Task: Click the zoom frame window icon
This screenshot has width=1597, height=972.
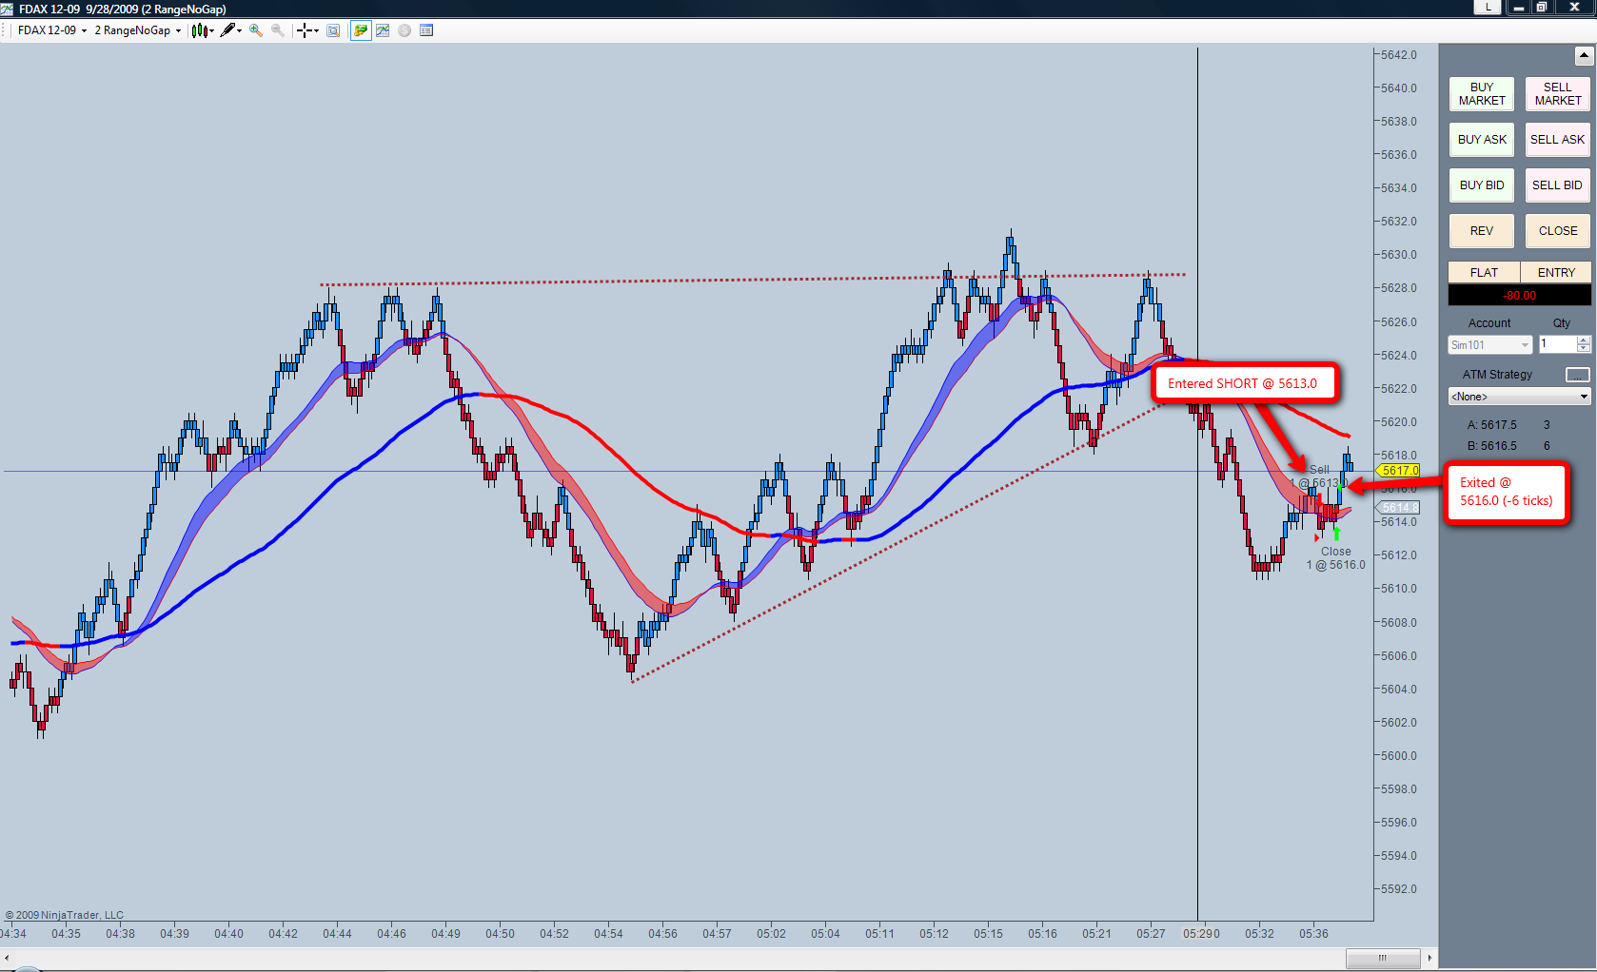Action: pyautogui.click(x=333, y=30)
